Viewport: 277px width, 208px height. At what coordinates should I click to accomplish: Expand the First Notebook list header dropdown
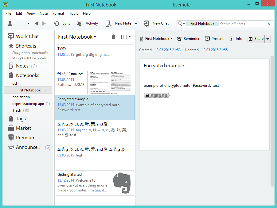click(77, 37)
